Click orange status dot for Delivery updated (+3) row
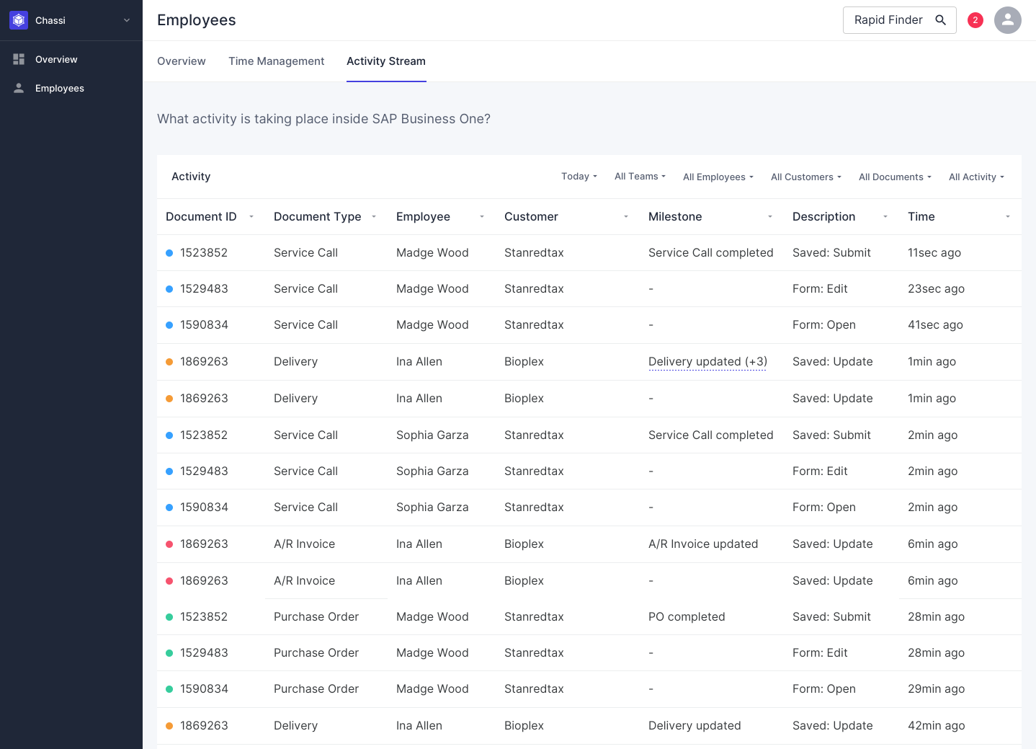Image resolution: width=1036 pixels, height=749 pixels. [x=169, y=362]
